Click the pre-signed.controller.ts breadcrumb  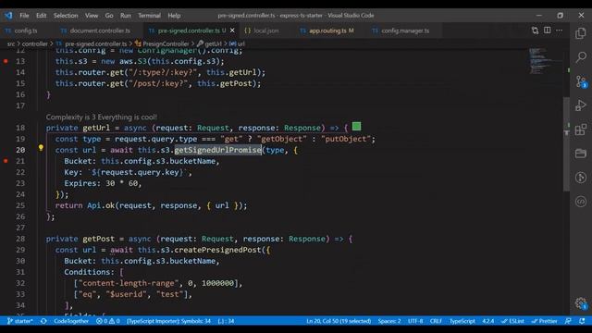point(96,43)
